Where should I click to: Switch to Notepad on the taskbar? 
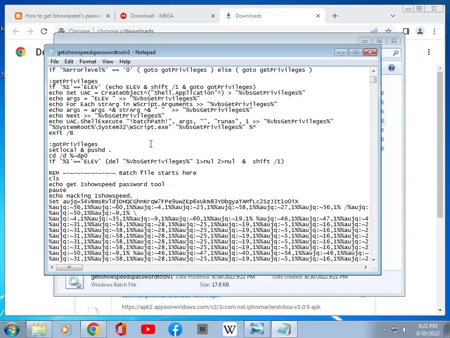(284, 329)
